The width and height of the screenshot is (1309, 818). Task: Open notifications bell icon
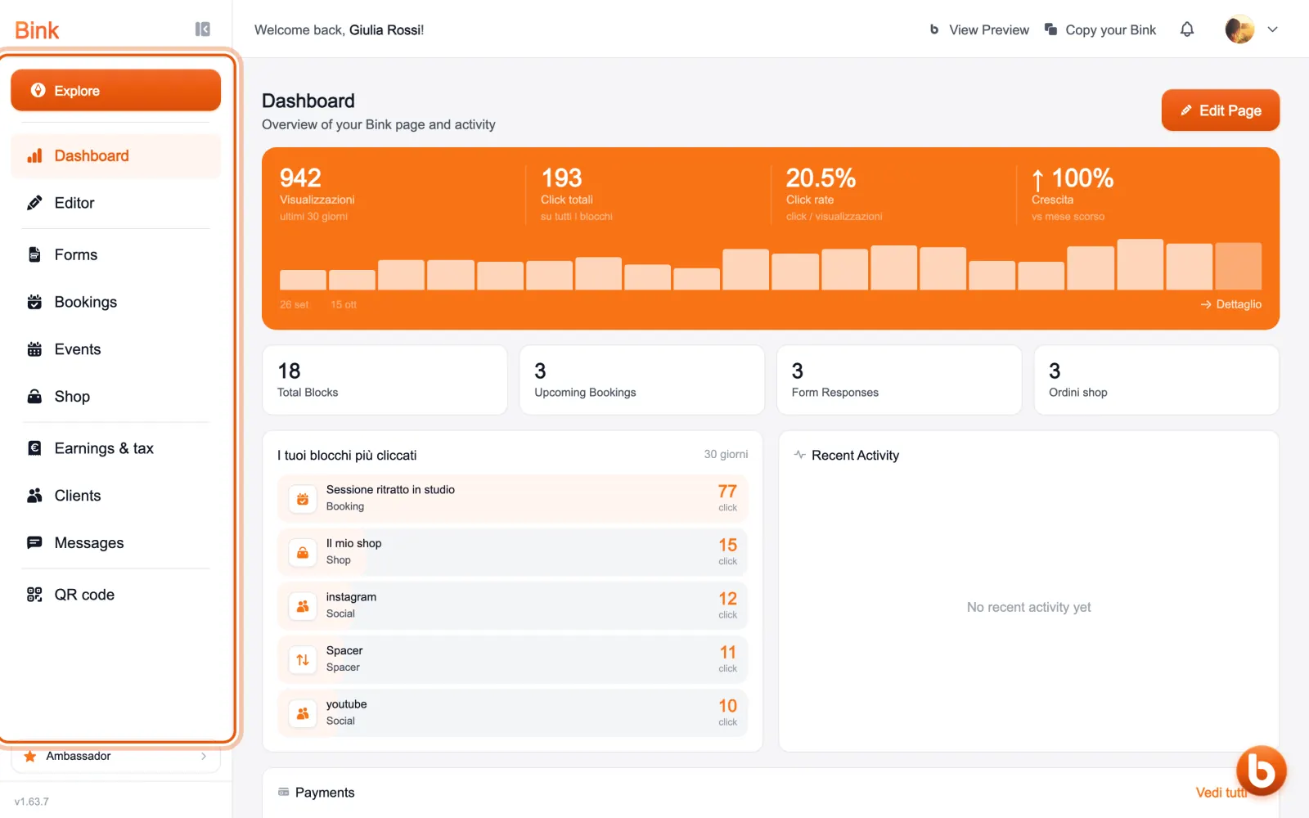pos(1187,29)
